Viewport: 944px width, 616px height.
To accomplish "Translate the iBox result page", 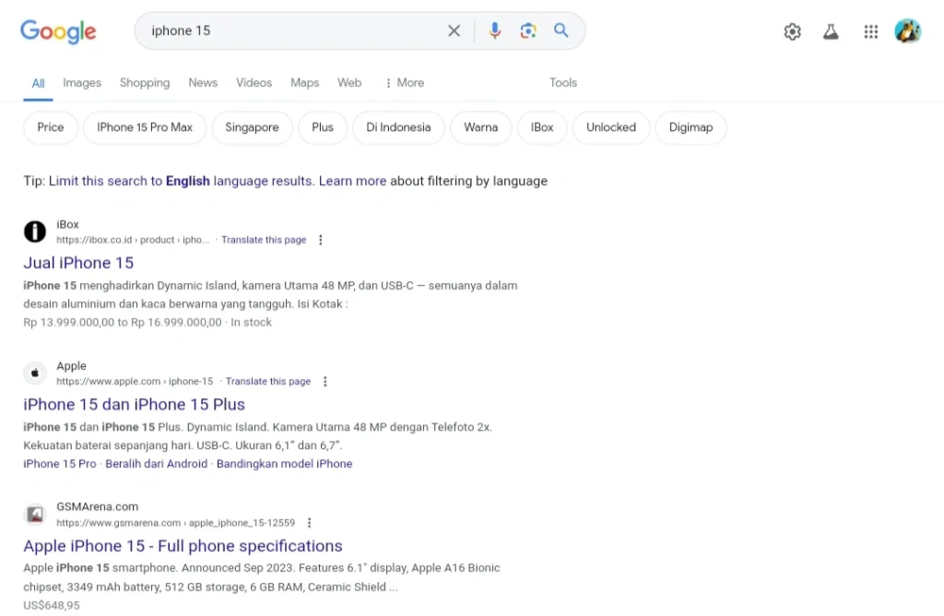I will point(264,240).
